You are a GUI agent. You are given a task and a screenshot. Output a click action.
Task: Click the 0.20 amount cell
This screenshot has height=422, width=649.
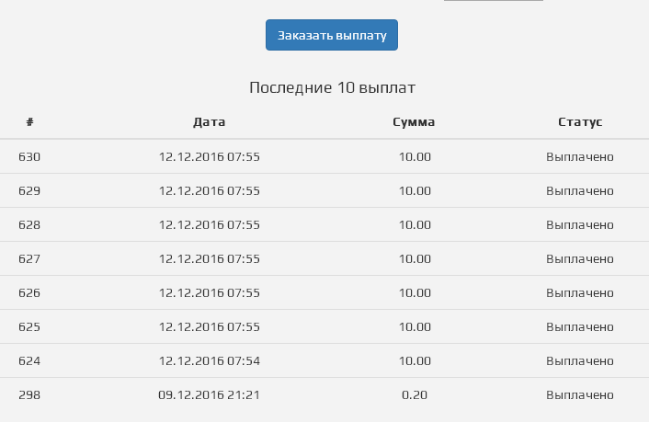tap(415, 394)
